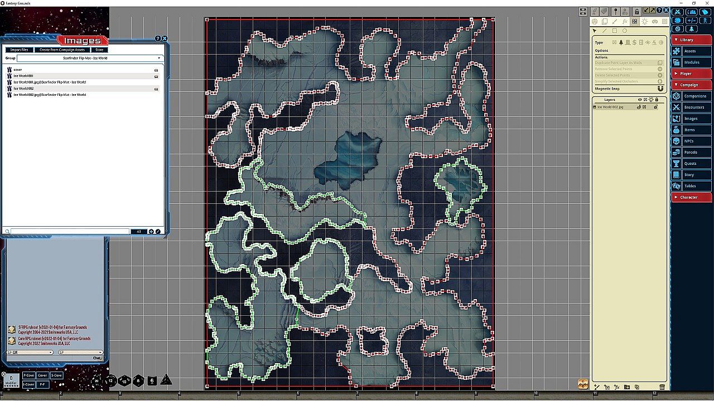Select the circle drawing tool
This screenshot has width=714, height=401.
(x=625, y=31)
